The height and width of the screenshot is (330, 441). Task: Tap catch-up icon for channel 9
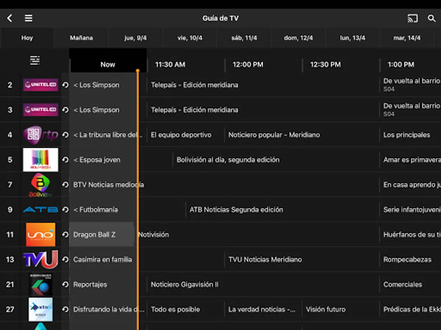65,210
